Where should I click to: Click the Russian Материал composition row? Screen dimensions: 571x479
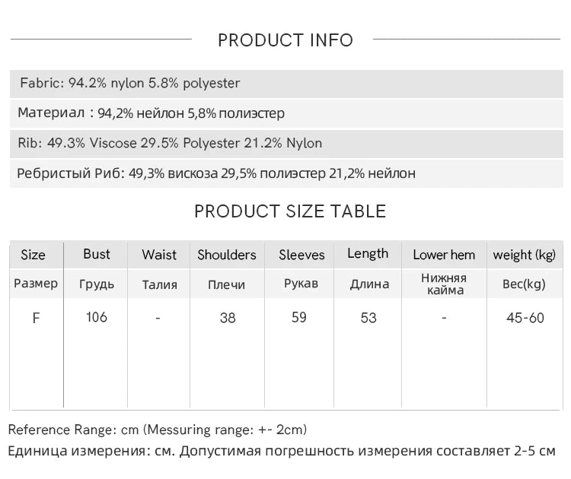[152, 113]
